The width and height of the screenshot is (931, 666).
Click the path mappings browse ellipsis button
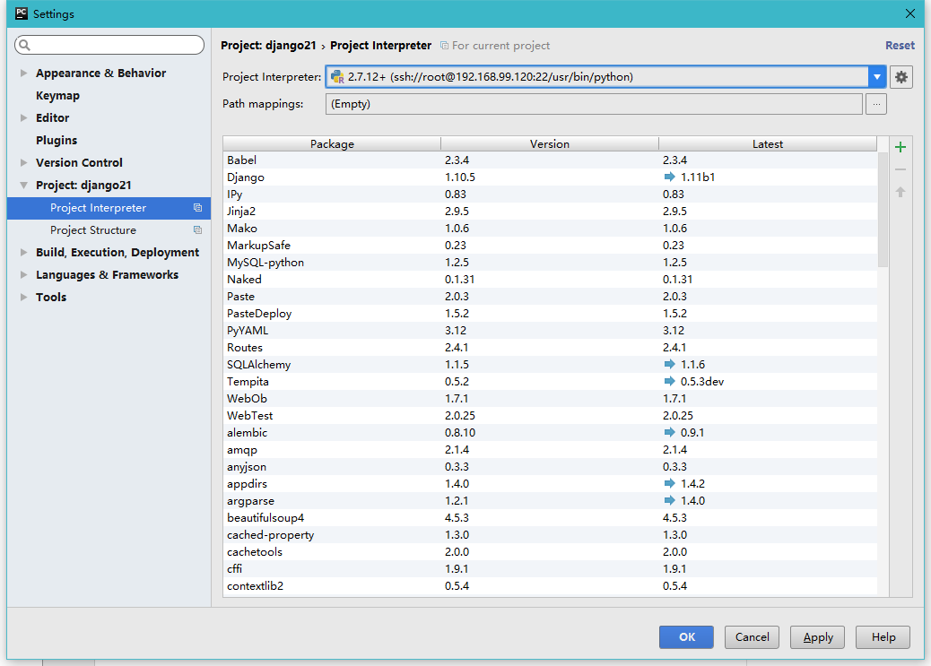pos(876,104)
